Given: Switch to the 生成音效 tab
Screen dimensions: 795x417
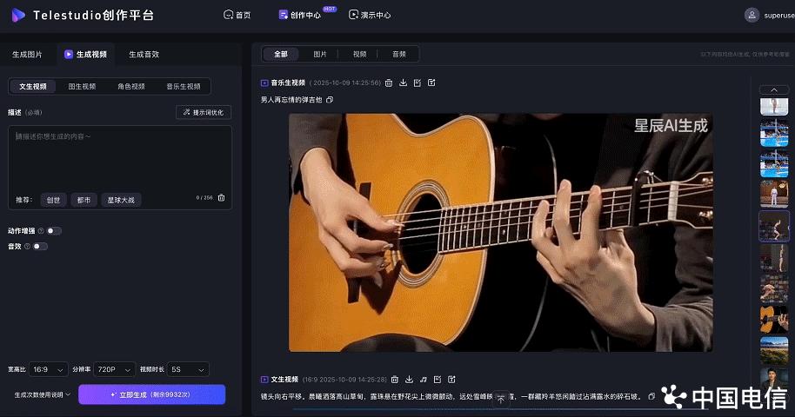Looking at the screenshot, I should [x=144, y=54].
